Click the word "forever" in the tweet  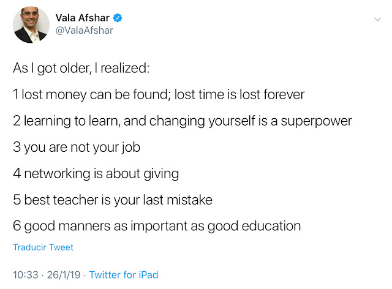click(283, 95)
